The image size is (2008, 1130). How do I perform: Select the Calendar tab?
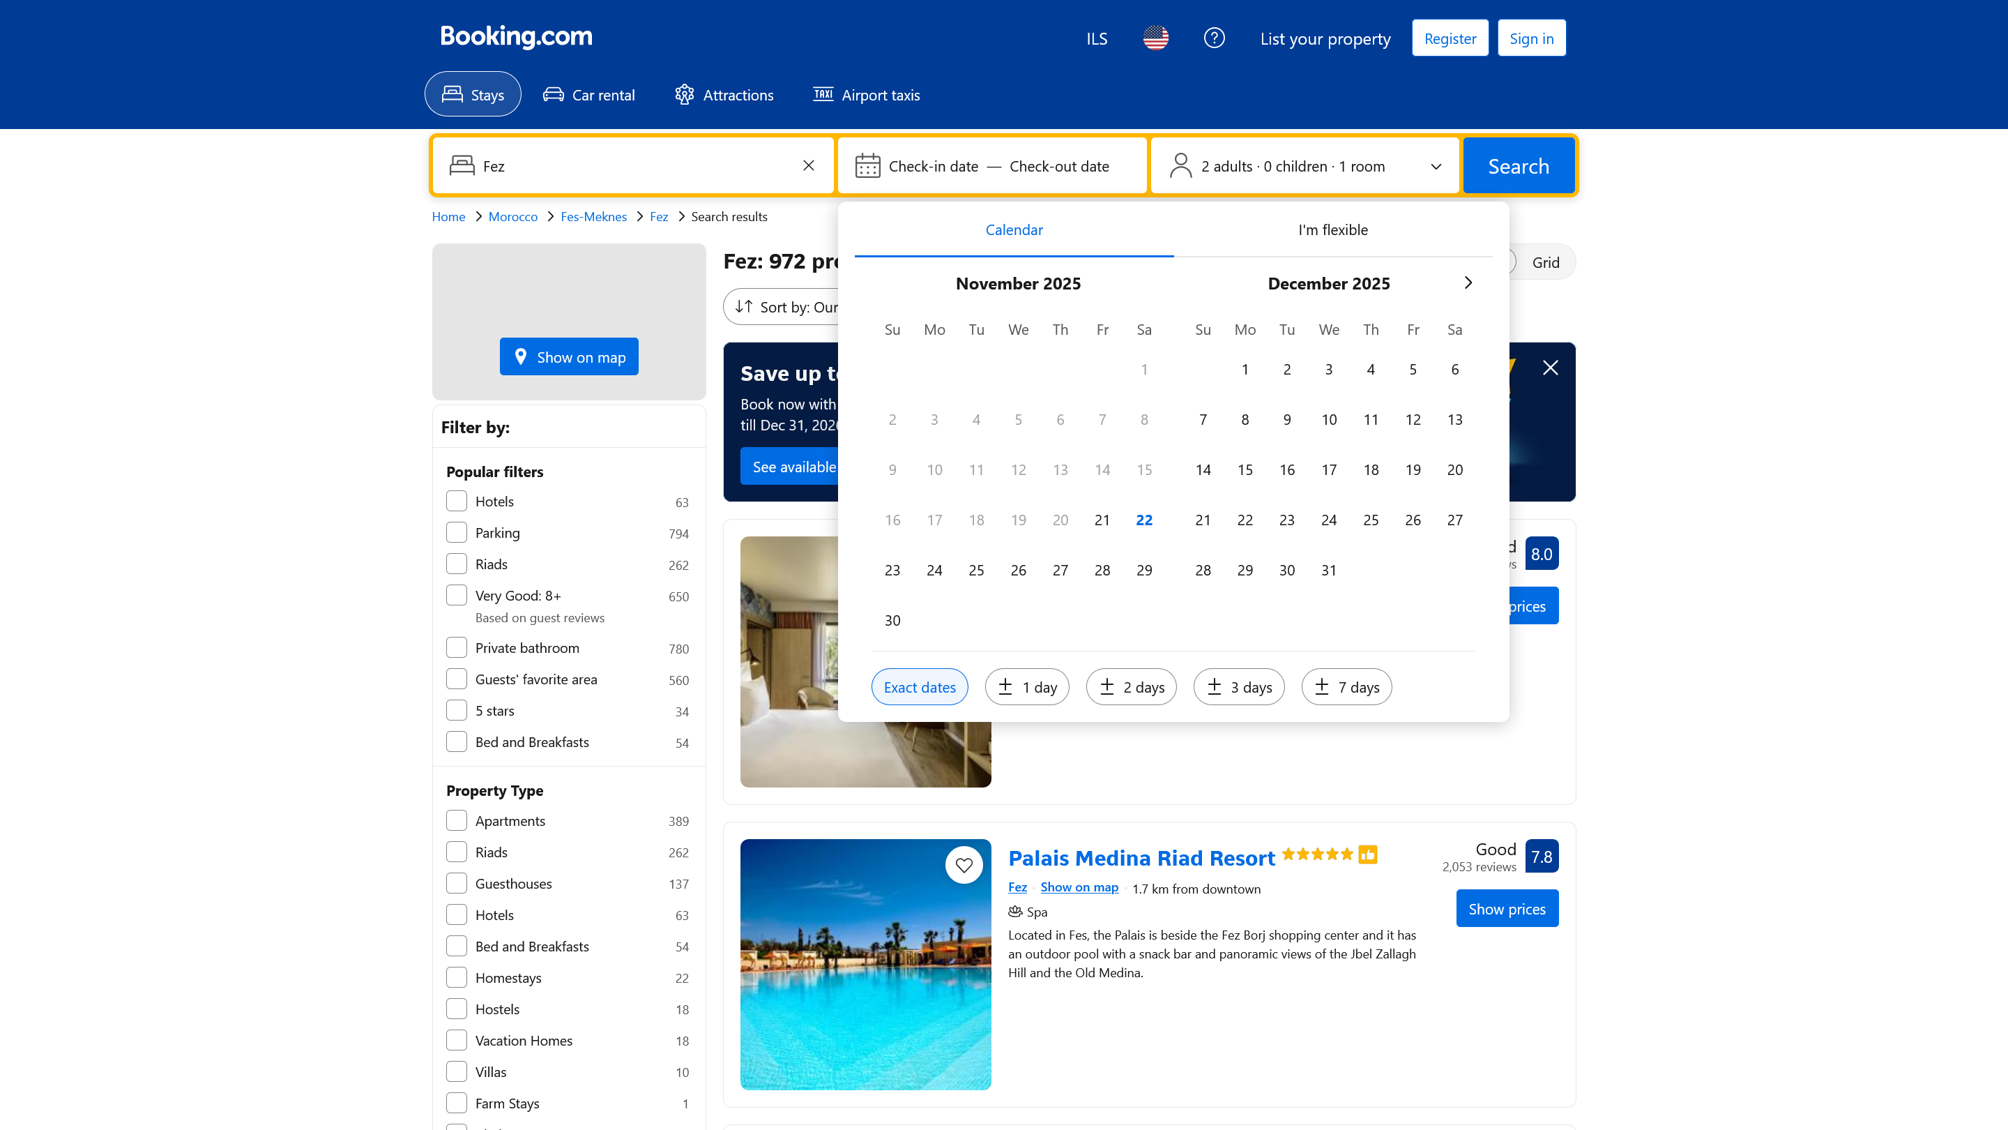coord(1013,229)
